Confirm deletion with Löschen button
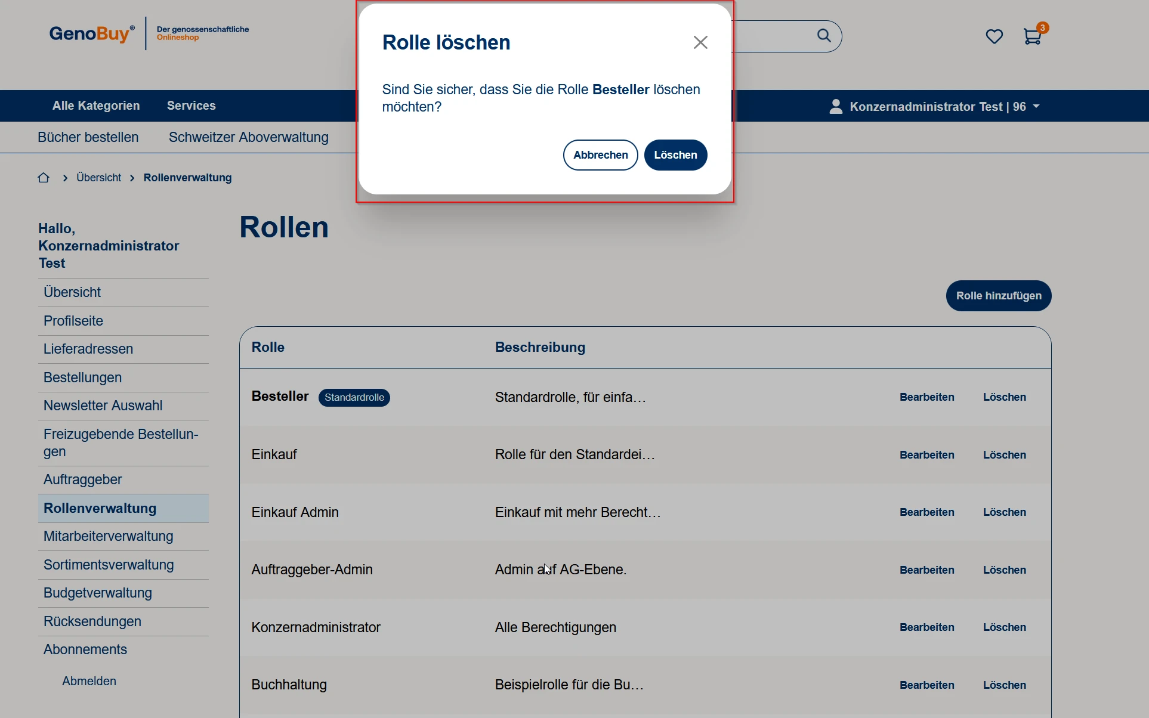This screenshot has height=718, width=1149. tap(675, 155)
